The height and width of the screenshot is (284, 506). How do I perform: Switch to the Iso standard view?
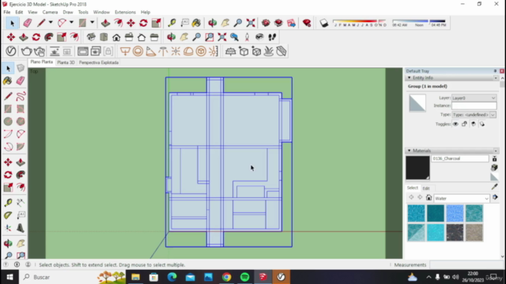pos(91,37)
